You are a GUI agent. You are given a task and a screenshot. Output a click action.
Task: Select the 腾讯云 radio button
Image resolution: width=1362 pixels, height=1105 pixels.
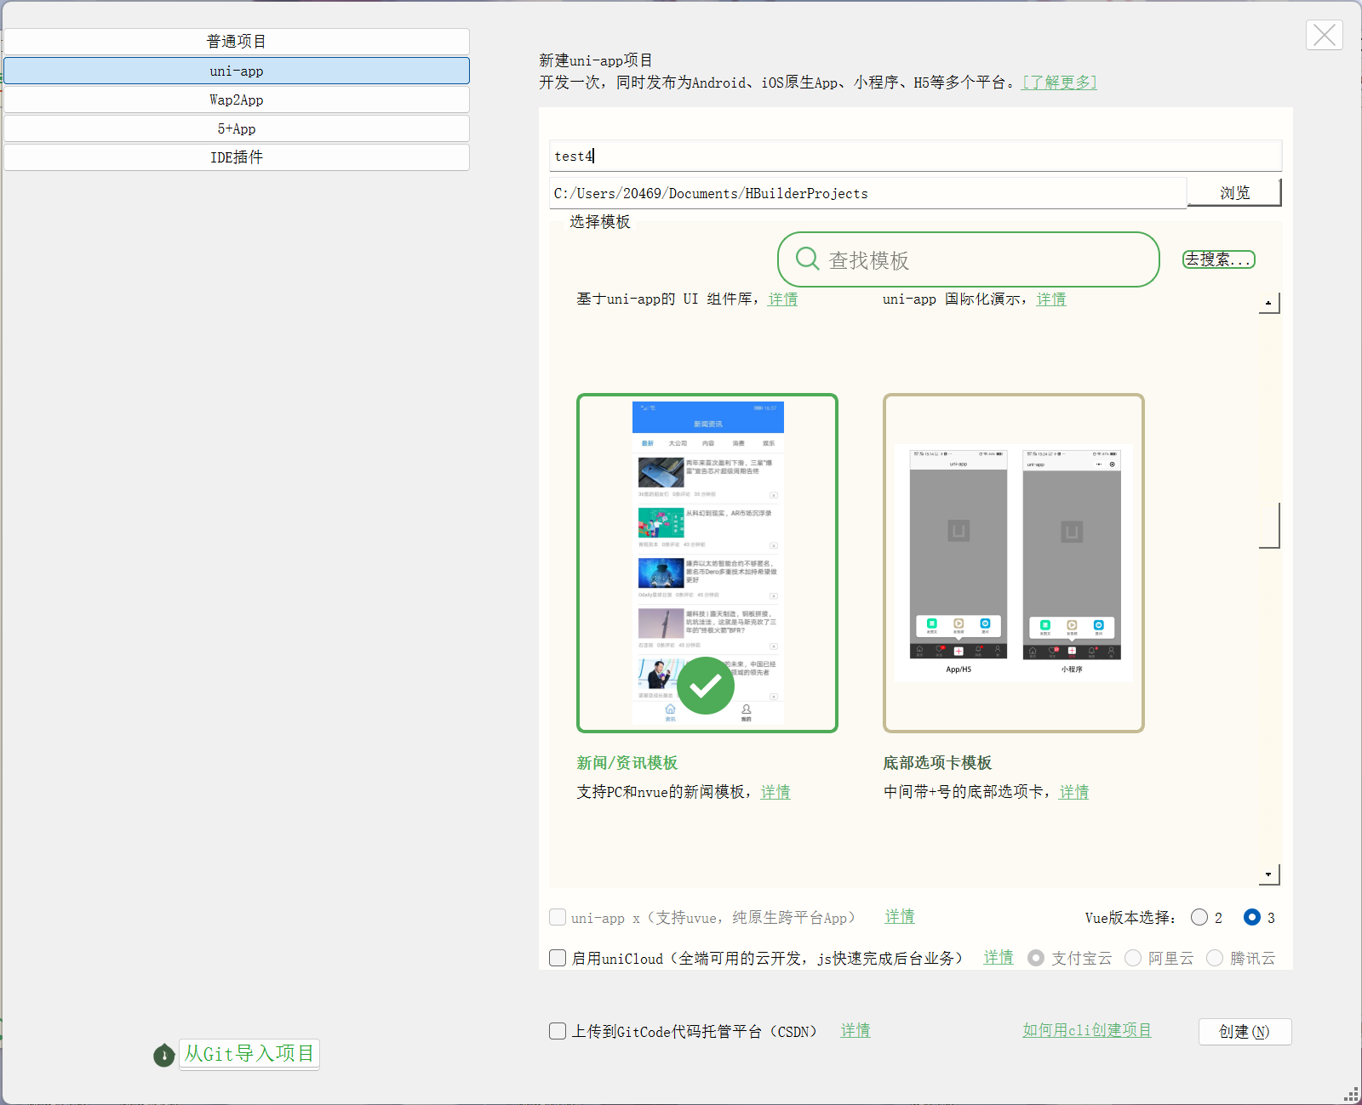coord(1215,958)
